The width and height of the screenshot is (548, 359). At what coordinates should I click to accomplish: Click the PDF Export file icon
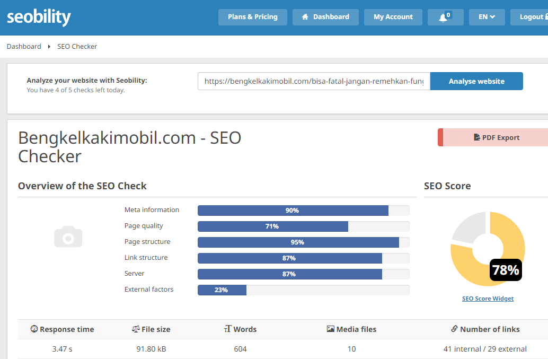click(476, 137)
